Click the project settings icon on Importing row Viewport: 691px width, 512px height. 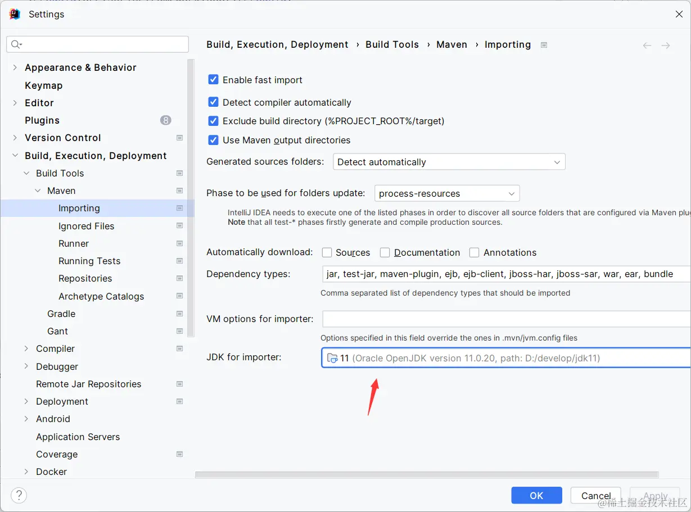click(179, 208)
